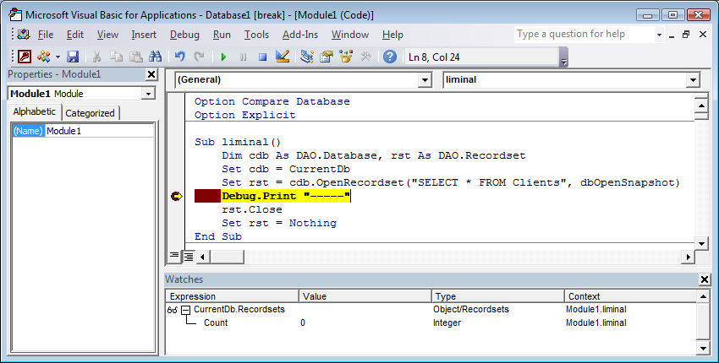Click the watch glasses icon beside CurrentDb.Recordsets
The image size is (719, 363).
pyautogui.click(x=173, y=310)
